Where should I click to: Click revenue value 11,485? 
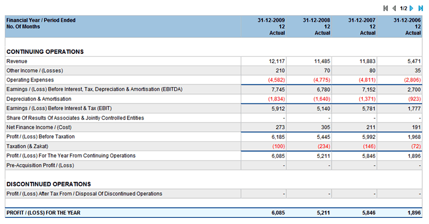coord(322,61)
